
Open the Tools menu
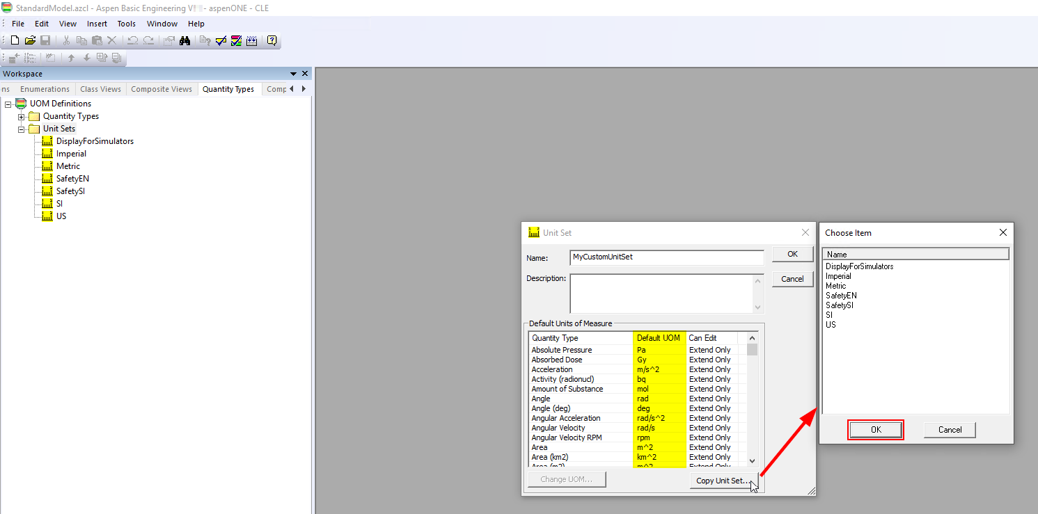click(x=127, y=24)
